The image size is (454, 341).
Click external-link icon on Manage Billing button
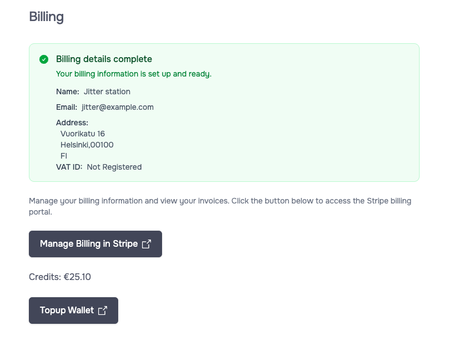(147, 244)
